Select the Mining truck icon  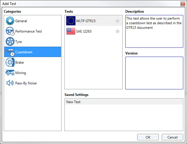pos(10,73)
